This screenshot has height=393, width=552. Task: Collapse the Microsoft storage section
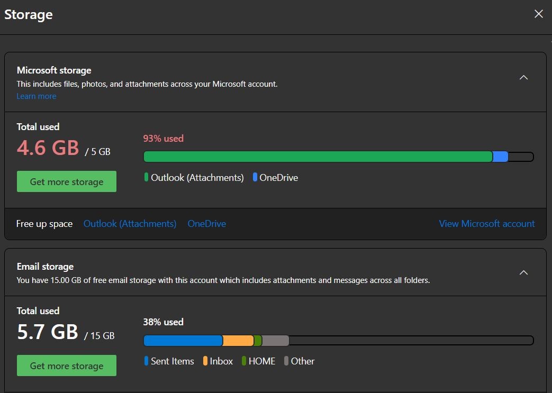point(523,77)
